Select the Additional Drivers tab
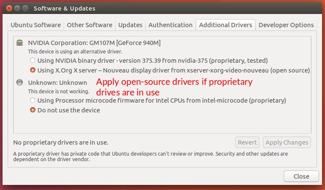Viewport: 325px width, 190px height. coord(225,25)
